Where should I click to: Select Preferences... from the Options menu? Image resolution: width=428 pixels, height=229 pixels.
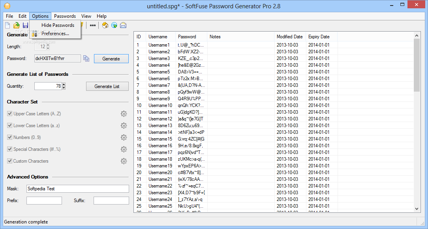click(x=55, y=34)
